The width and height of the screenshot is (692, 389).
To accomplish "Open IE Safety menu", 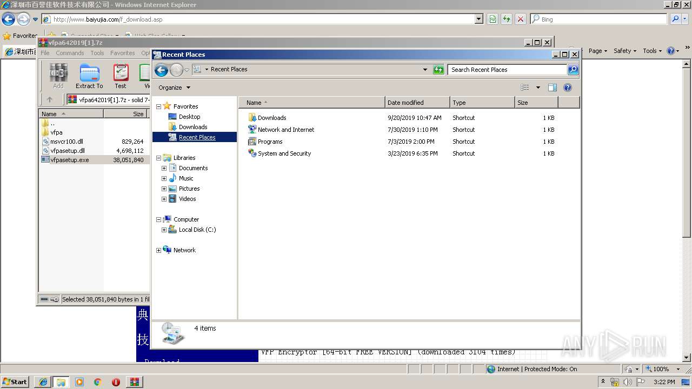I will (x=626, y=51).
